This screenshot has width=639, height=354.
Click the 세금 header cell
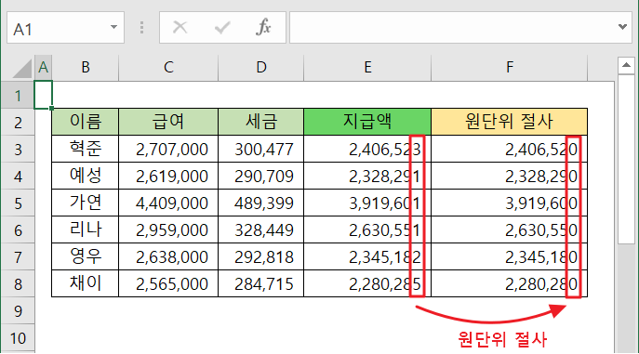tap(260, 122)
